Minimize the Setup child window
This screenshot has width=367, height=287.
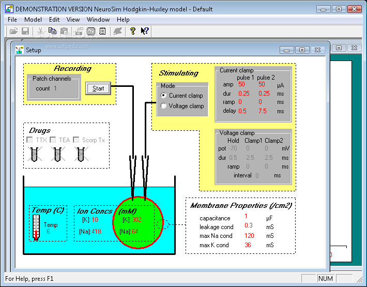pos(287,50)
